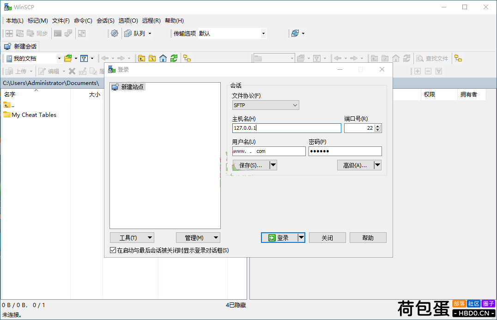
Task: Click the globe refresh icon in top toolbar
Action: pos(295,33)
